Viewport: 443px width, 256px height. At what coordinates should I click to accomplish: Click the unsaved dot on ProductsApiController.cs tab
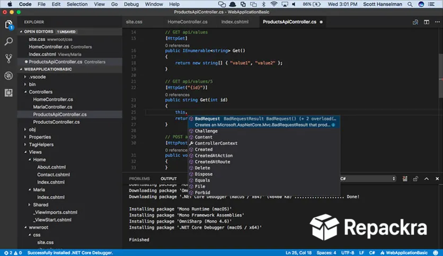321,22
